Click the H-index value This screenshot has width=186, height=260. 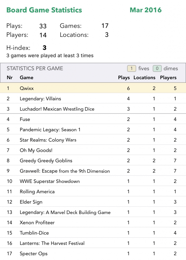44,48
